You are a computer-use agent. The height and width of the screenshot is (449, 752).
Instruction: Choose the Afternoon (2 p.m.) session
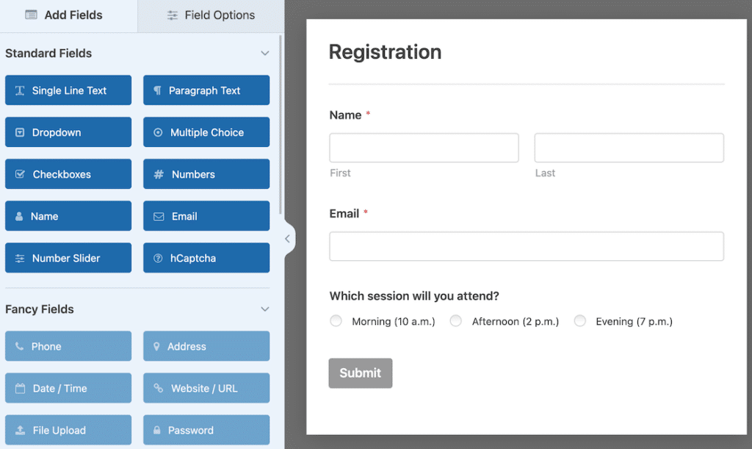455,321
